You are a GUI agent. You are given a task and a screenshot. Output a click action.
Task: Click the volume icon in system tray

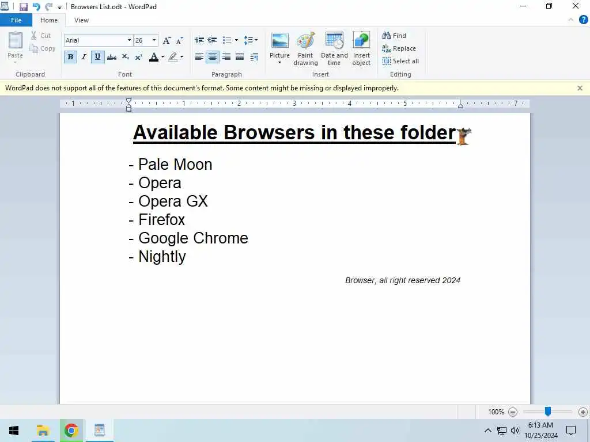tap(515, 430)
